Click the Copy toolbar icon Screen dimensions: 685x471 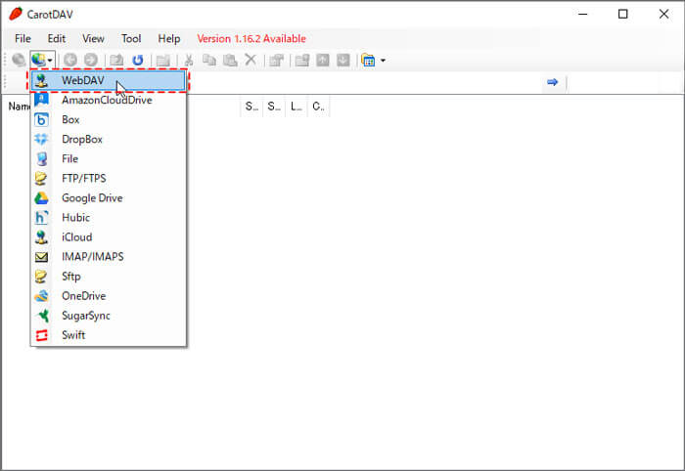(209, 60)
